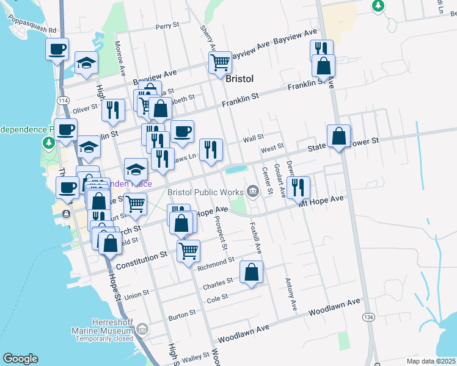The height and width of the screenshot is (366, 457).
Task: Click the Bristol city label
Action: 239,79
